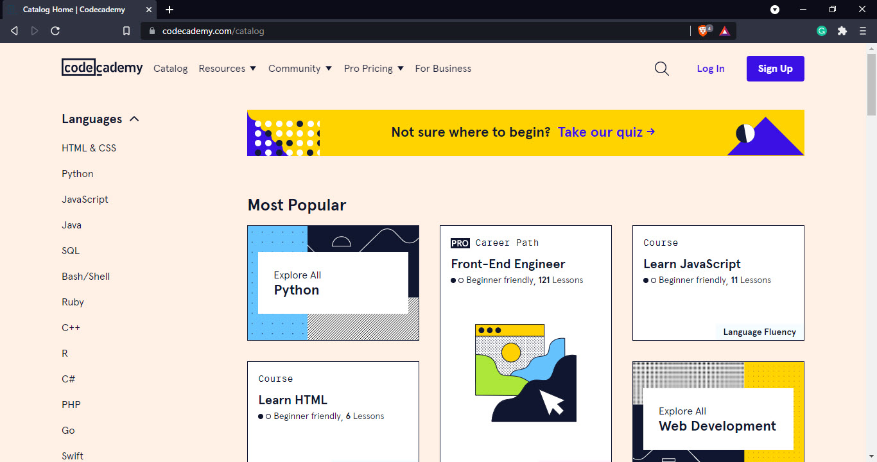Open the Explore All Web Development card
This screenshot has height=462, width=877.
click(718, 411)
